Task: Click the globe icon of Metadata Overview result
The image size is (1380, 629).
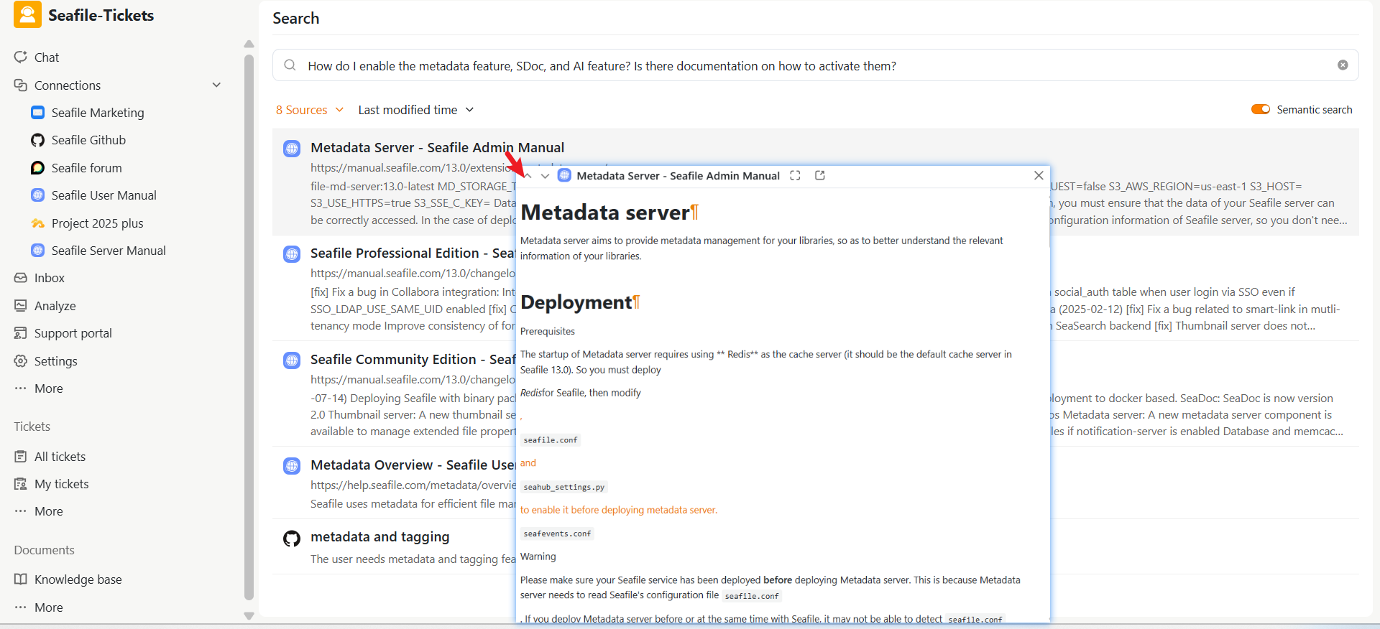Action: point(292,466)
